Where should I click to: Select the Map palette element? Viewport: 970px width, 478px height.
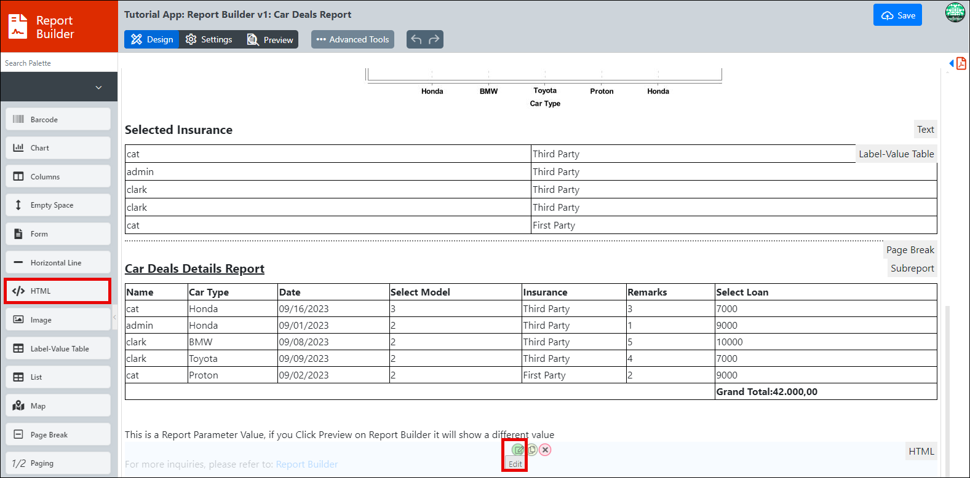tap(58, 406)
